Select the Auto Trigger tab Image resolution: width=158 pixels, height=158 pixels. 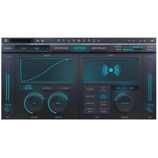click(61, 48)
